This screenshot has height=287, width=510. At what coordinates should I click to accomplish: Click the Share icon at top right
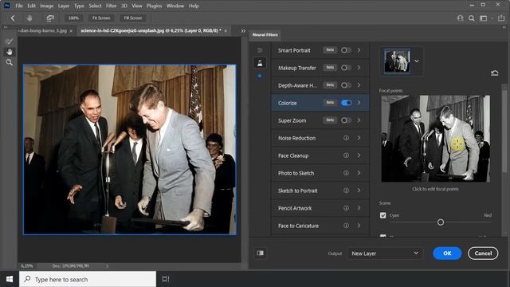click(x=501, y=18)
